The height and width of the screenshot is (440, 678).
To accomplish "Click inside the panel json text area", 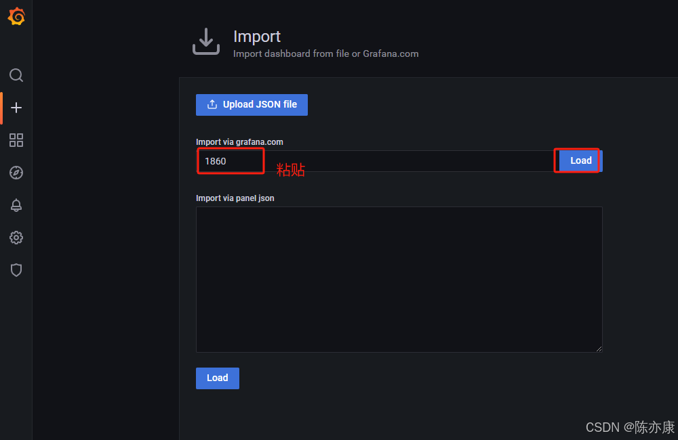I will coord(399,280).
